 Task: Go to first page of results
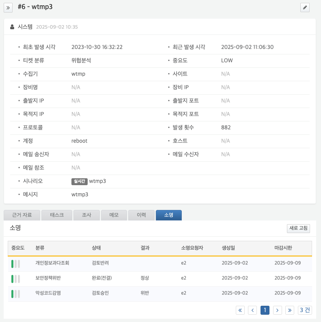point(240,310)
